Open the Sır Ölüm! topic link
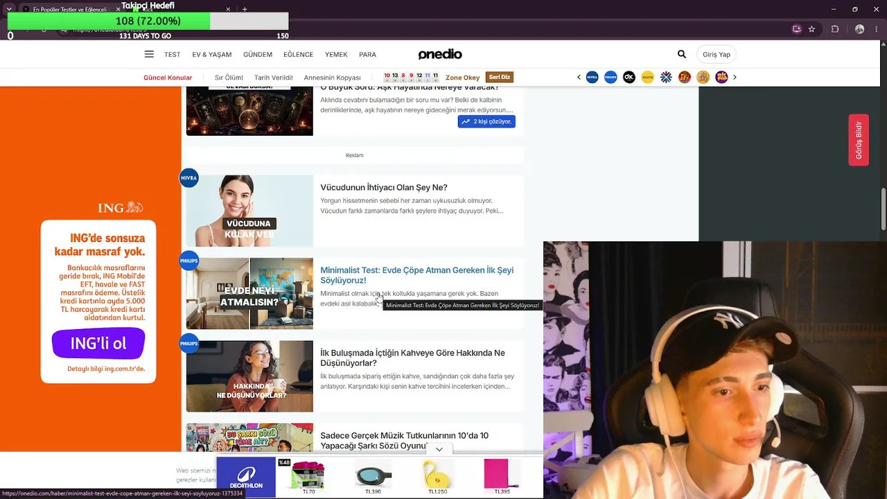Image resolution: width=887 pixels, height=499 pixels. (x=229, y=78)
